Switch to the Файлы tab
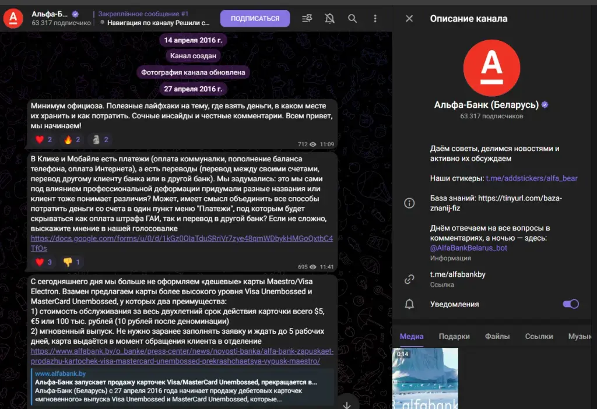 click(497, 336)
